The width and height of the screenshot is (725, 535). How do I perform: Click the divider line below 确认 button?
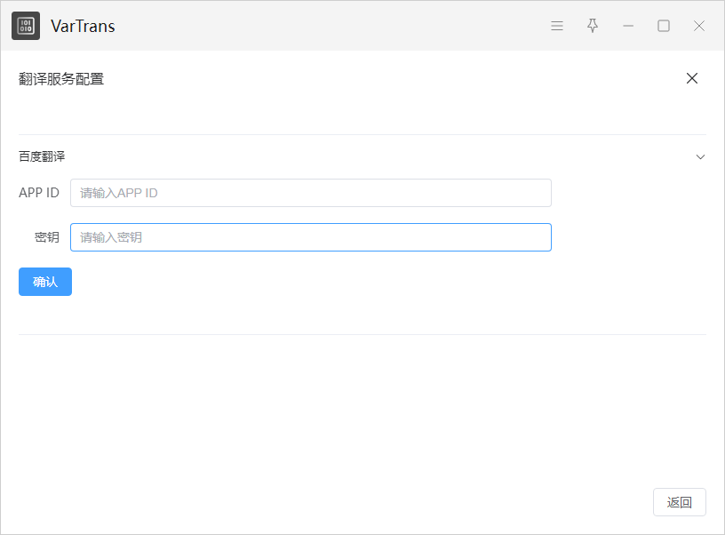[362, 335]
